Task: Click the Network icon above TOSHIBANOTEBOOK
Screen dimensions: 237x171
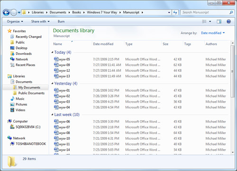Action: tap(9, 138)
